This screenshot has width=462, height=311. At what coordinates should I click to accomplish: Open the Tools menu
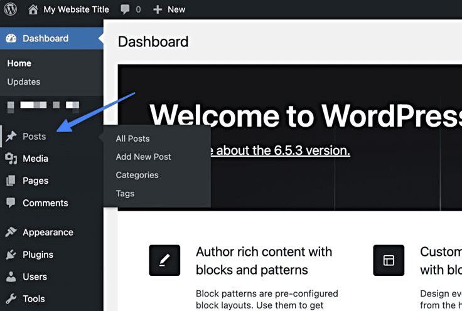[x=34, y=299]
